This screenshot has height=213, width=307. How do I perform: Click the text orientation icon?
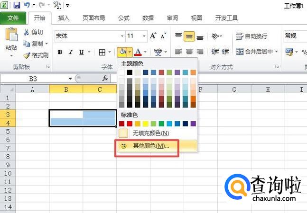click(x=215, y=36)
